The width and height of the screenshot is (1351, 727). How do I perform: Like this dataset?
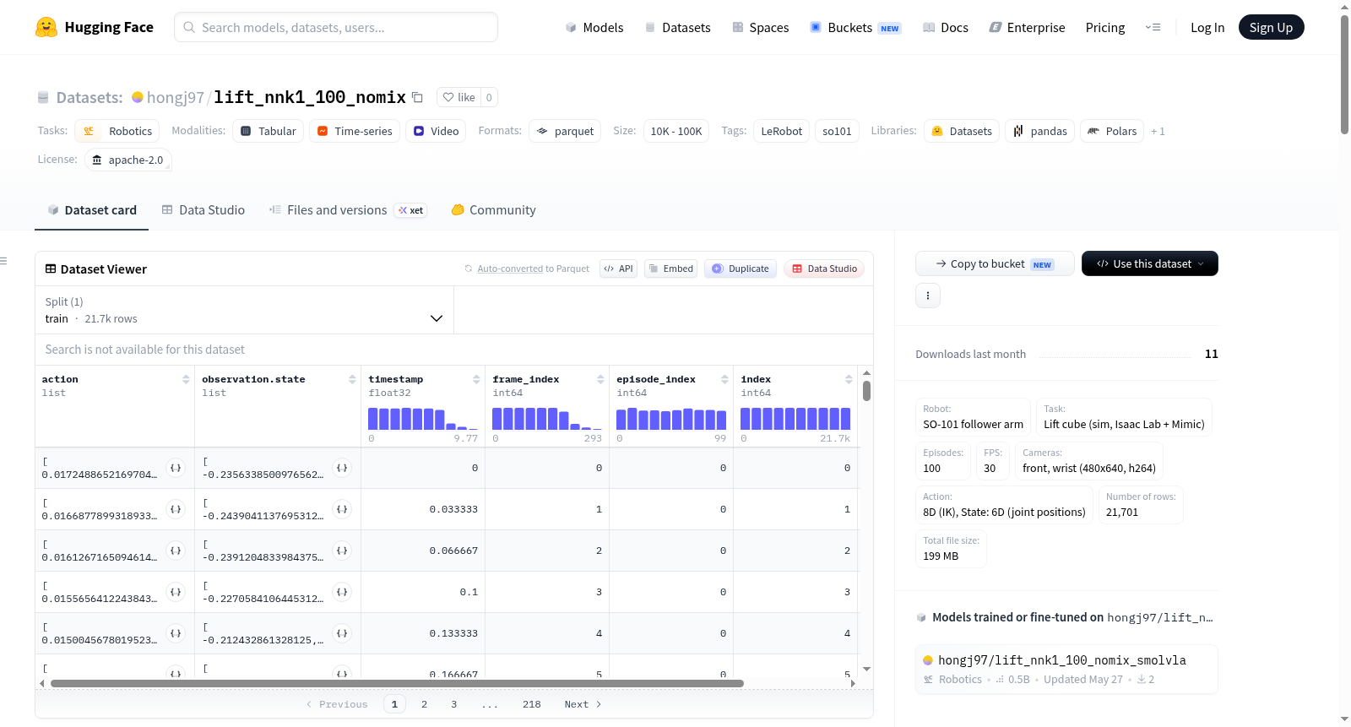tap(459, 97)
